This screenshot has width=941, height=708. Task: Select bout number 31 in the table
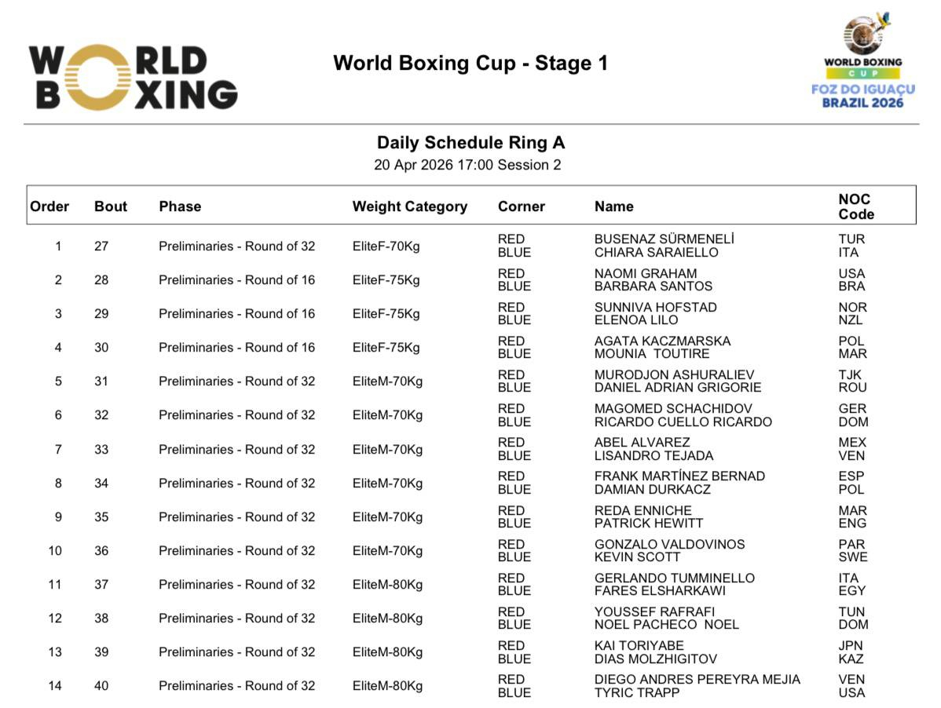pyautogui.click(x=101, y=381)
